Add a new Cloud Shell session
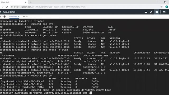The height and width of the screenshot is (95, 169). pos(24,16)
